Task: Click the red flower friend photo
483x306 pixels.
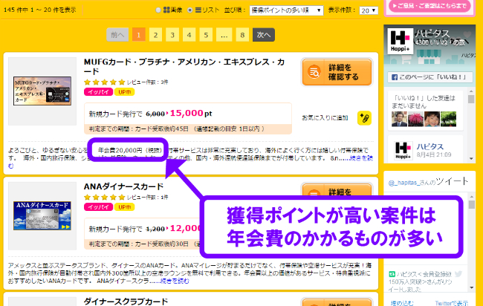Action: point(415,119)
